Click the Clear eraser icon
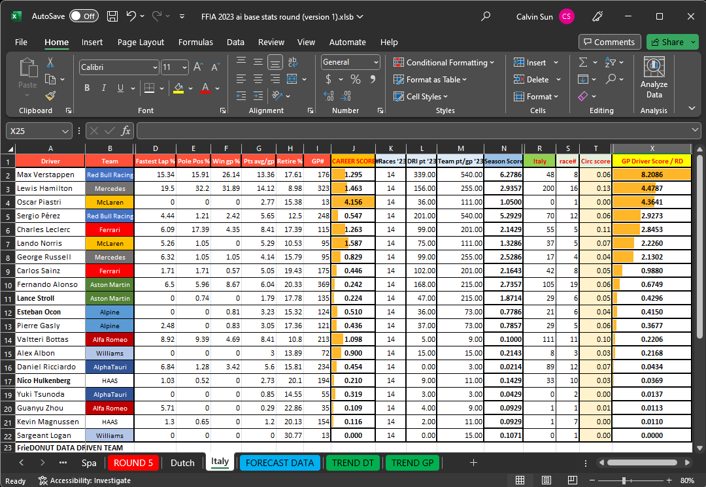The height and width of the screenshot is (487, 706). [x=582, y=96]
